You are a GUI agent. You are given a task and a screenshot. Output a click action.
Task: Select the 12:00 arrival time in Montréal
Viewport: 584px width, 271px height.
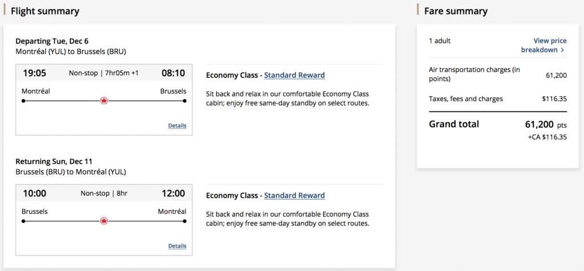point(173,193)
